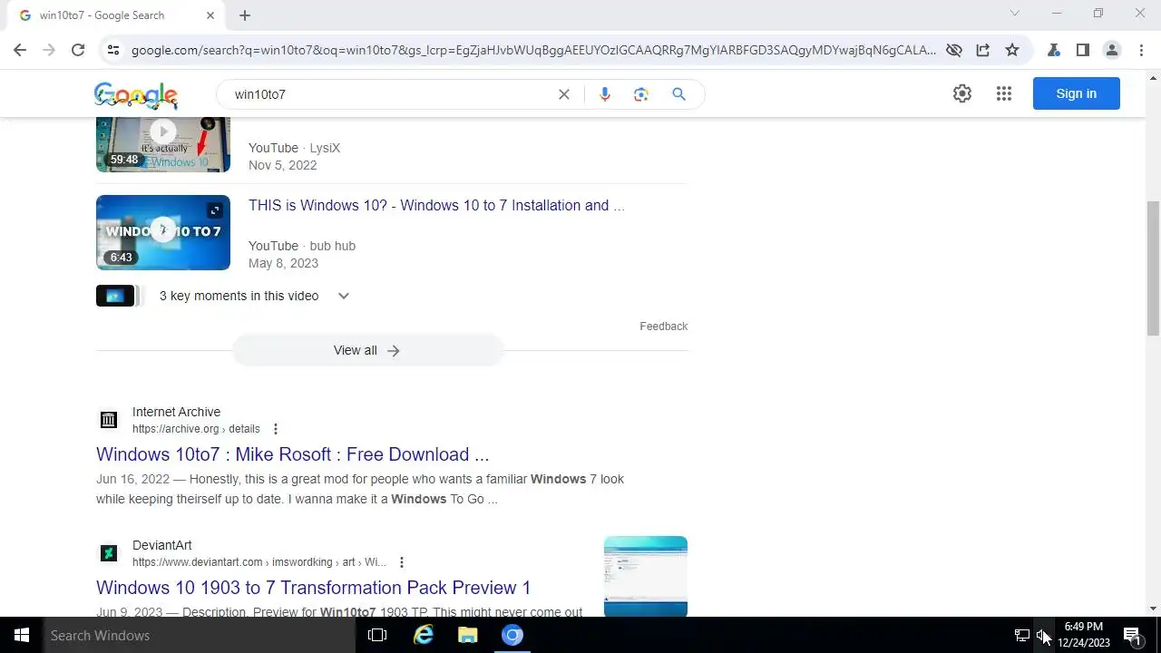Screen dimensions: 1161x653
Task: Bookmark this tab with the star icon
Action: (x=1012, y=50)
